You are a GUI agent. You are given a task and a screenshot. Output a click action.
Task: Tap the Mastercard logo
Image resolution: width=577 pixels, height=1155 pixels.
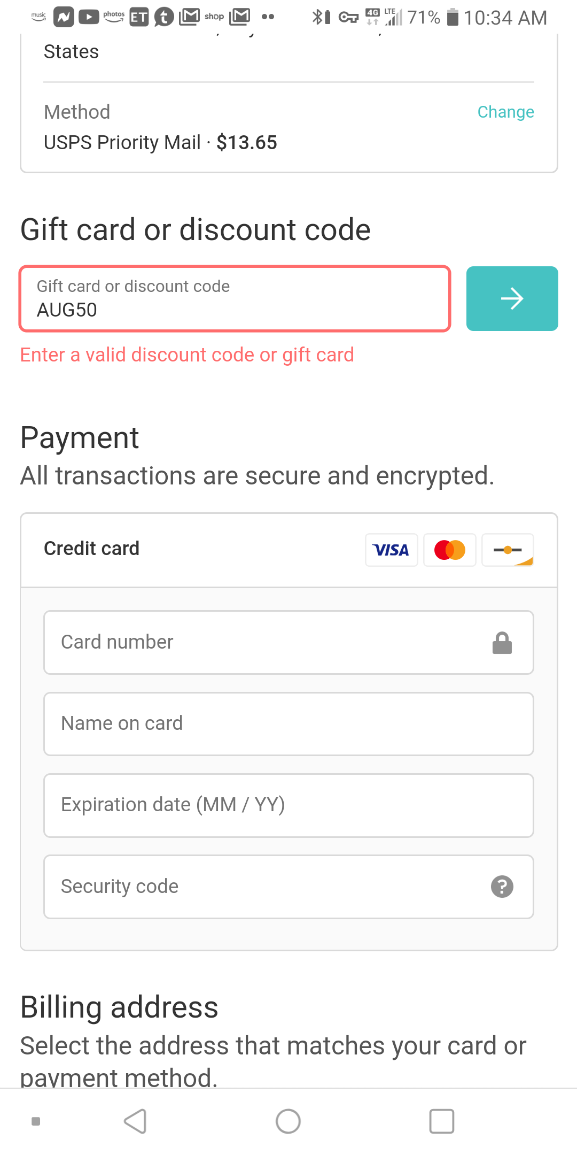pos(449,550)
